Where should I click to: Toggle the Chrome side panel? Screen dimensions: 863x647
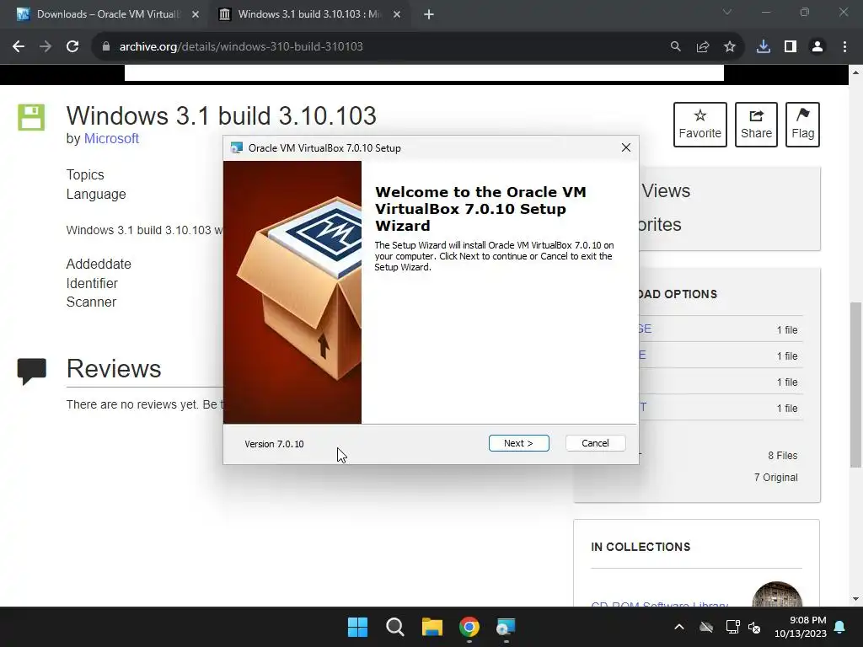click(x=791, y=47)
